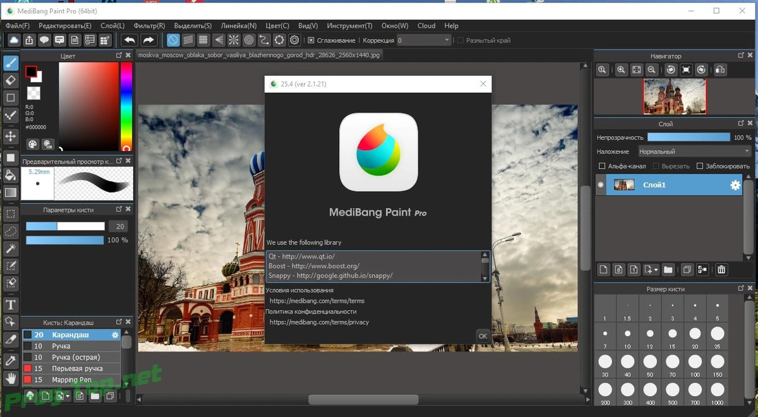The width and height of the screenshot is (758, 417).
Task: Select the rectangular Select tool
Action: [x=11, y=214]
